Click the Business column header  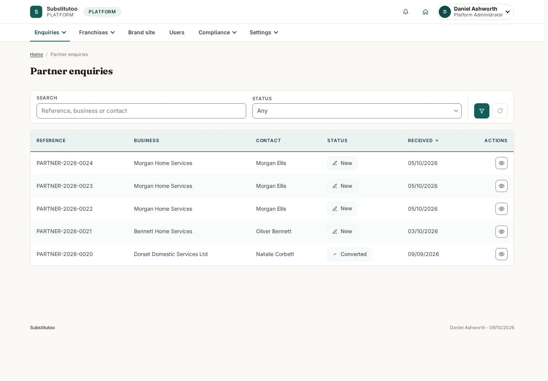click(x=147, y=141)
